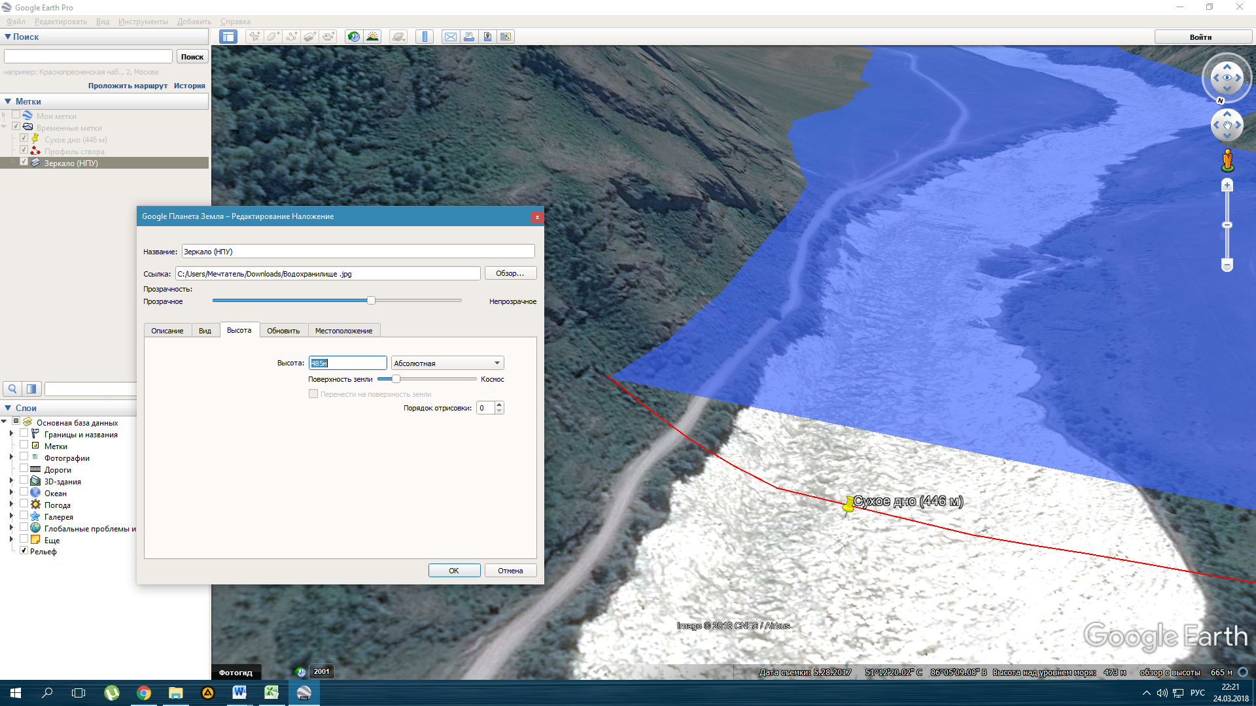This screenshot has width=1256, height=706.
Task: Enable Дороги layer checkbox
Action: pyautogui.click(x=24, y=469)
